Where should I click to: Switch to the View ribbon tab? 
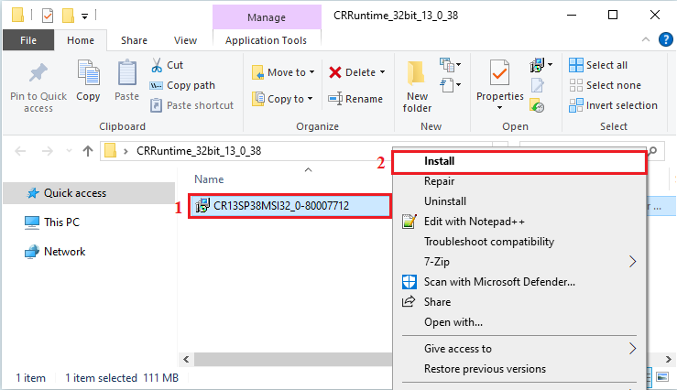[185, 40]
